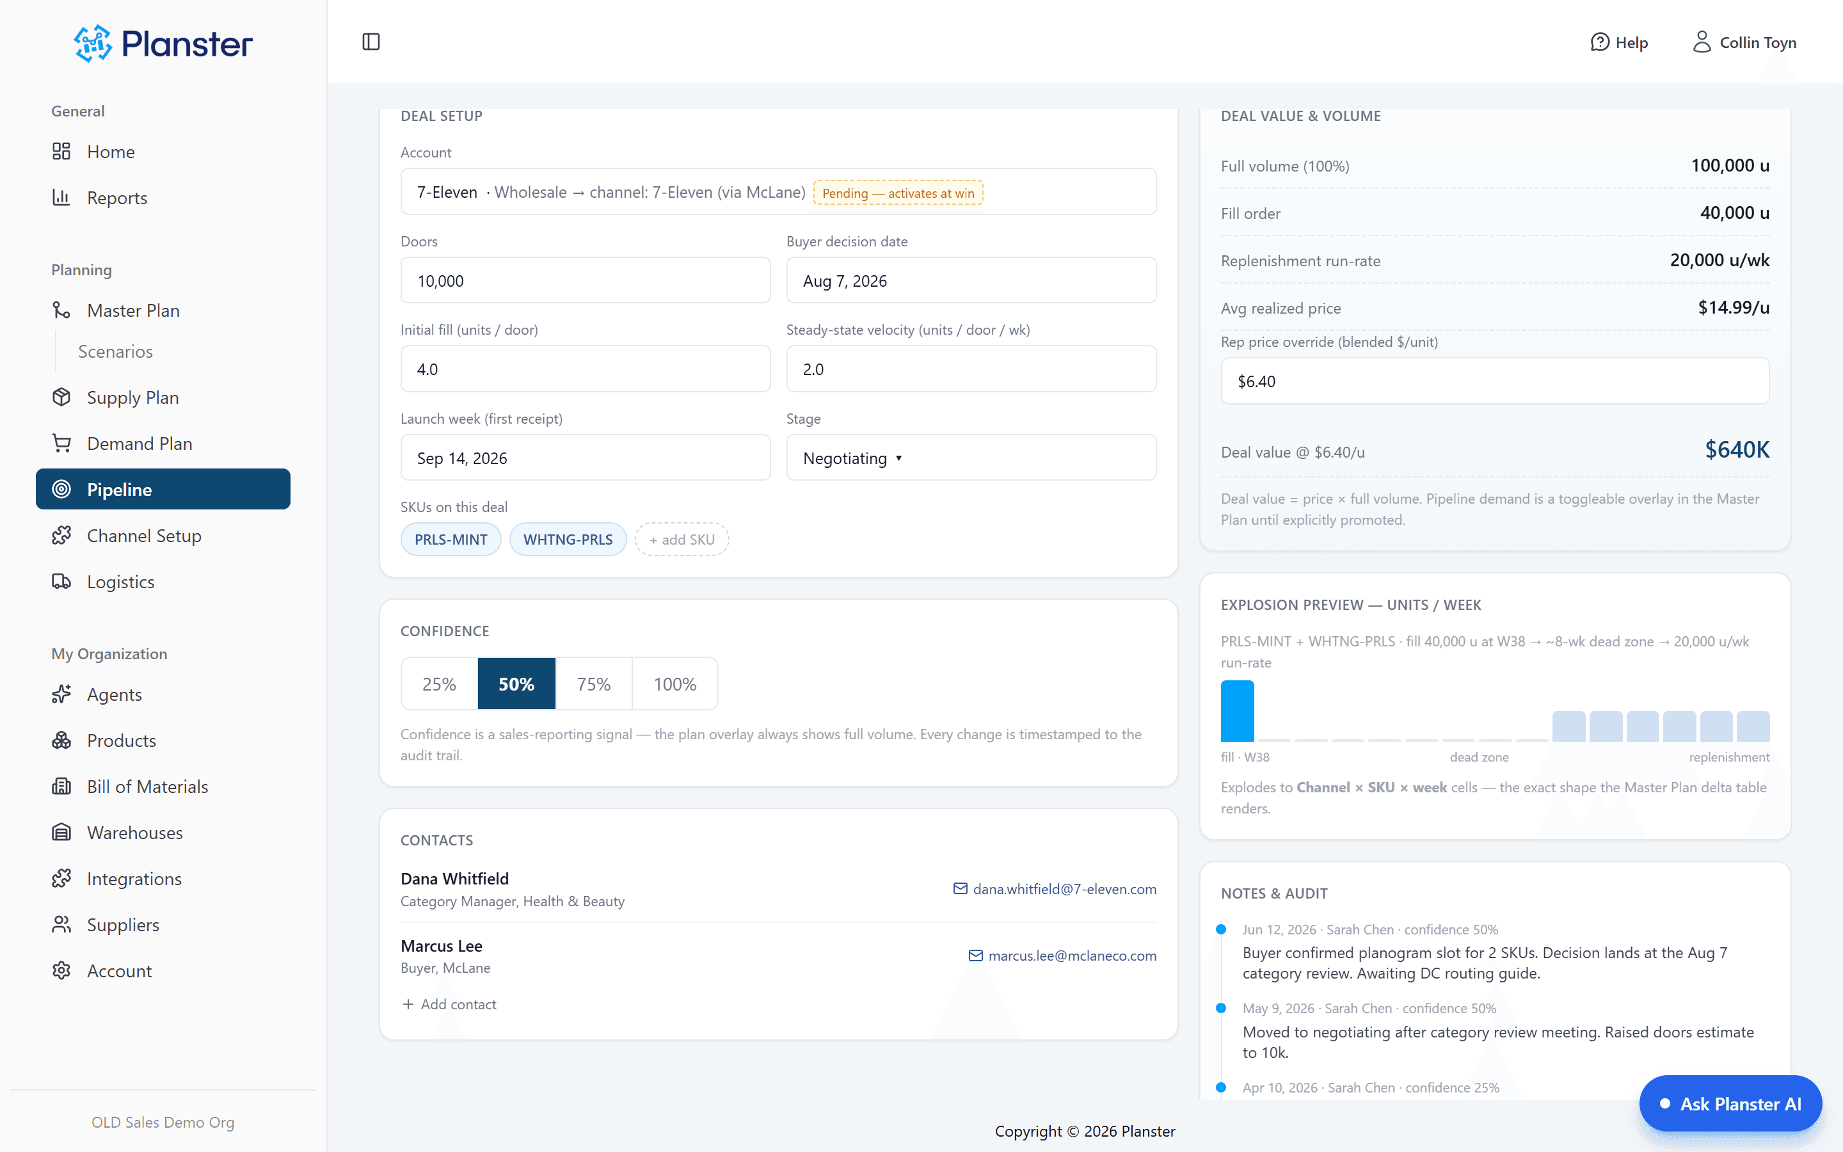Click the Account gear icon
Viewport: 1843px width, 1152px height.
[x=61, y=971]
